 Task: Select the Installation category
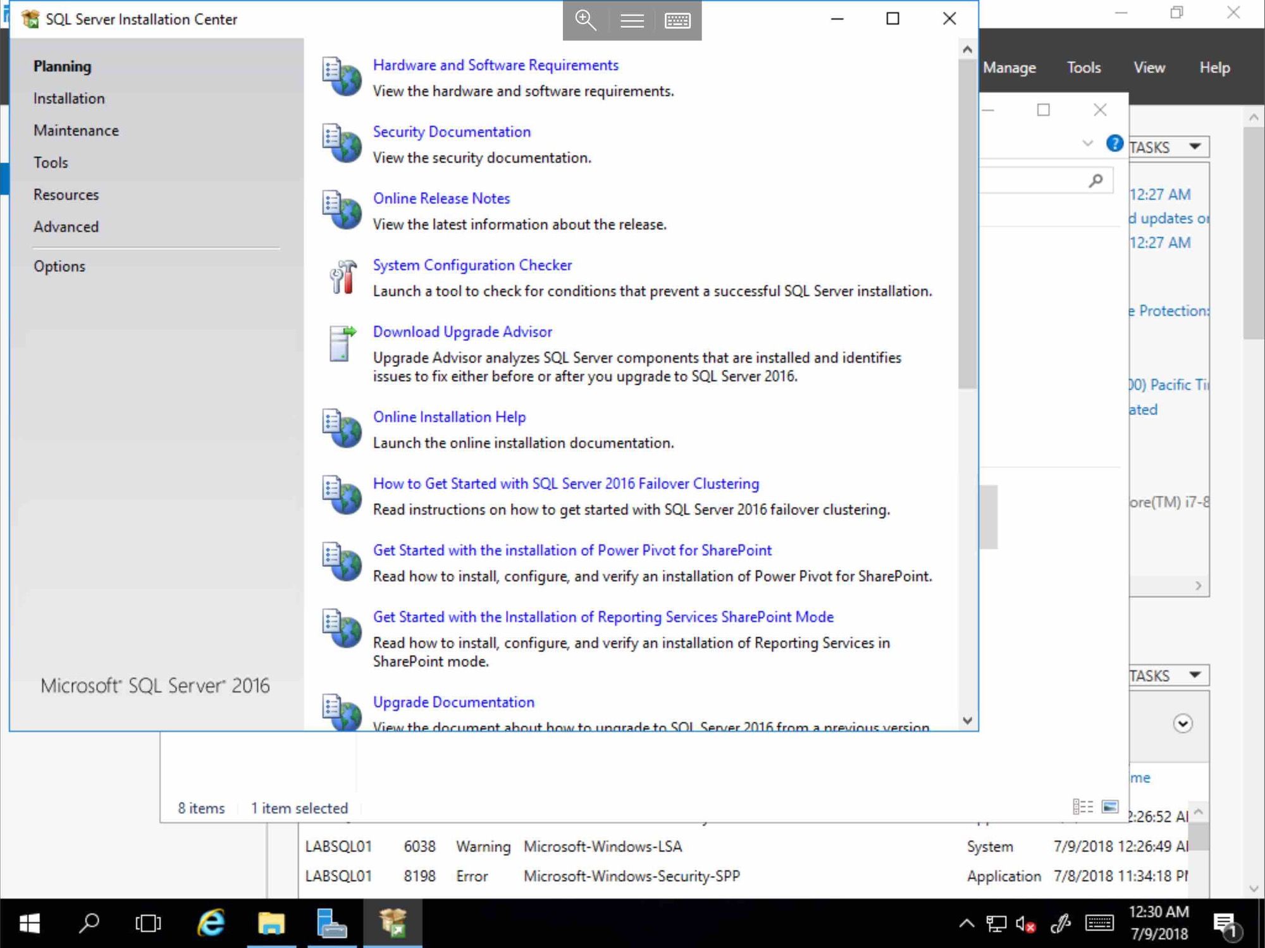coord(69,99)
